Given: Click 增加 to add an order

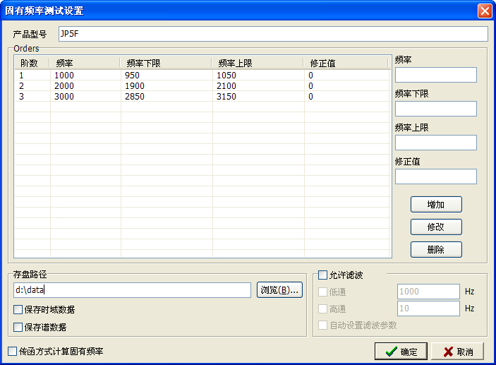Looking at the screenshot, I should tap(436, 204).
